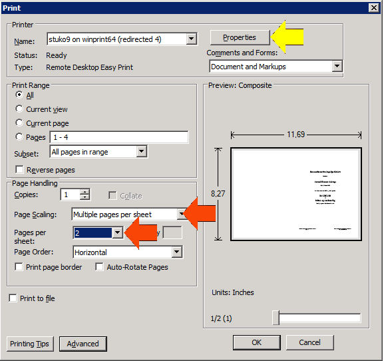Viewport: 384px width, 361px height.
Task: Open Printing Tips
Action: (30, 344)
